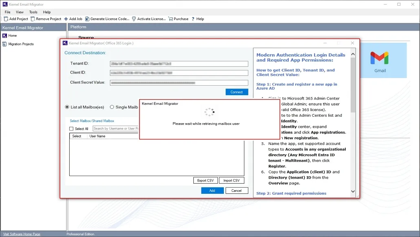Click the mailbox retrieval loading spinner
This screenshot has width=420, height=237.
click(210, 111)
